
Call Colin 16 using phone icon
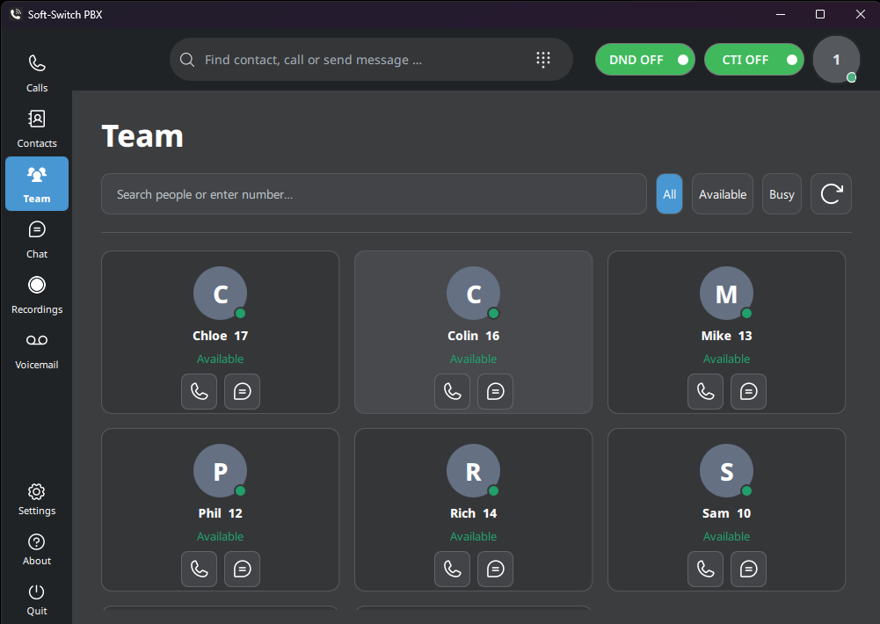[x=453, y=391]
